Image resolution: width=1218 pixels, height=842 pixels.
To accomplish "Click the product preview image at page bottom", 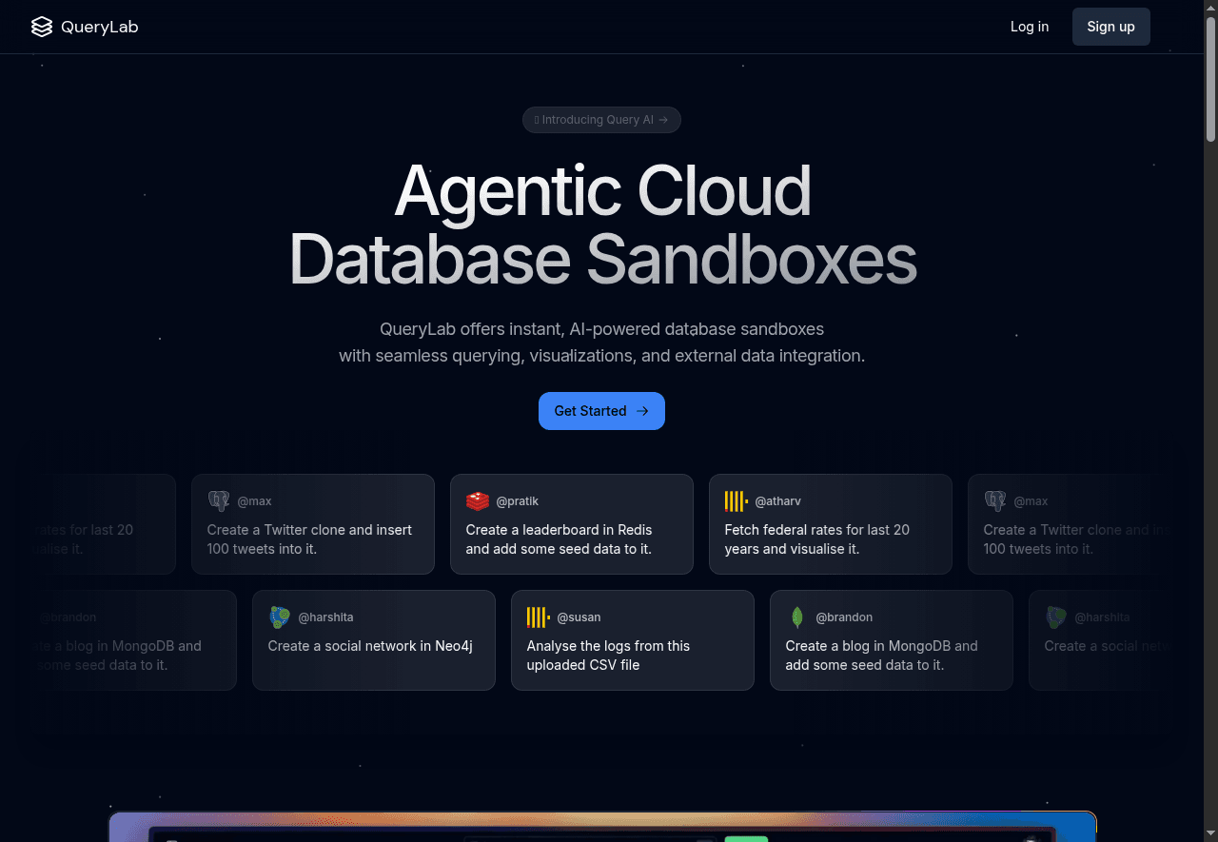I will tap(602, 827).
